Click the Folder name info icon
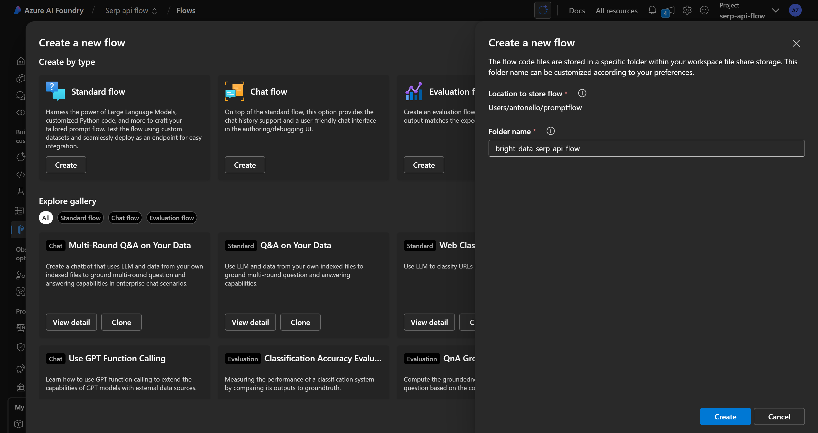Screen dimensions: 818x433 550,131
